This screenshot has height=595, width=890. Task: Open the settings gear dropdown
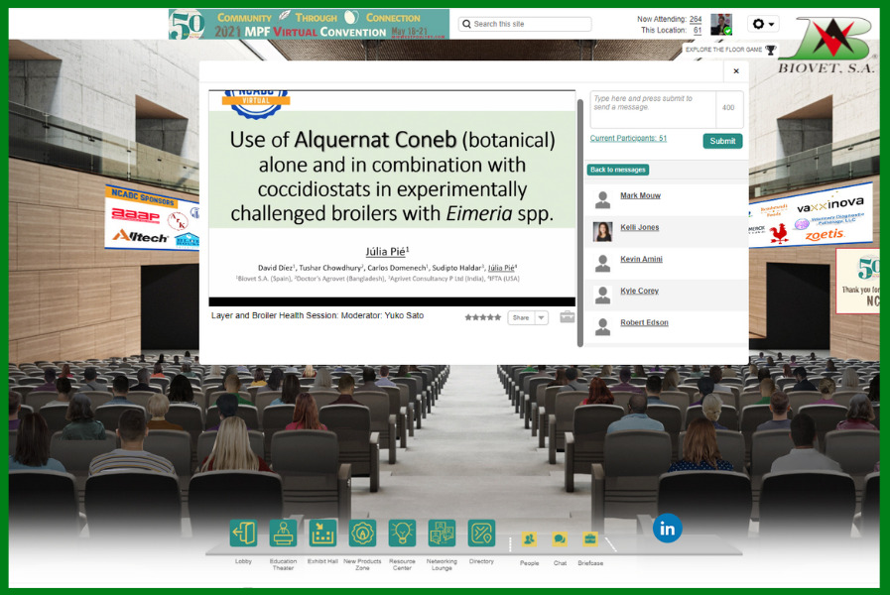tap(763, 25)
